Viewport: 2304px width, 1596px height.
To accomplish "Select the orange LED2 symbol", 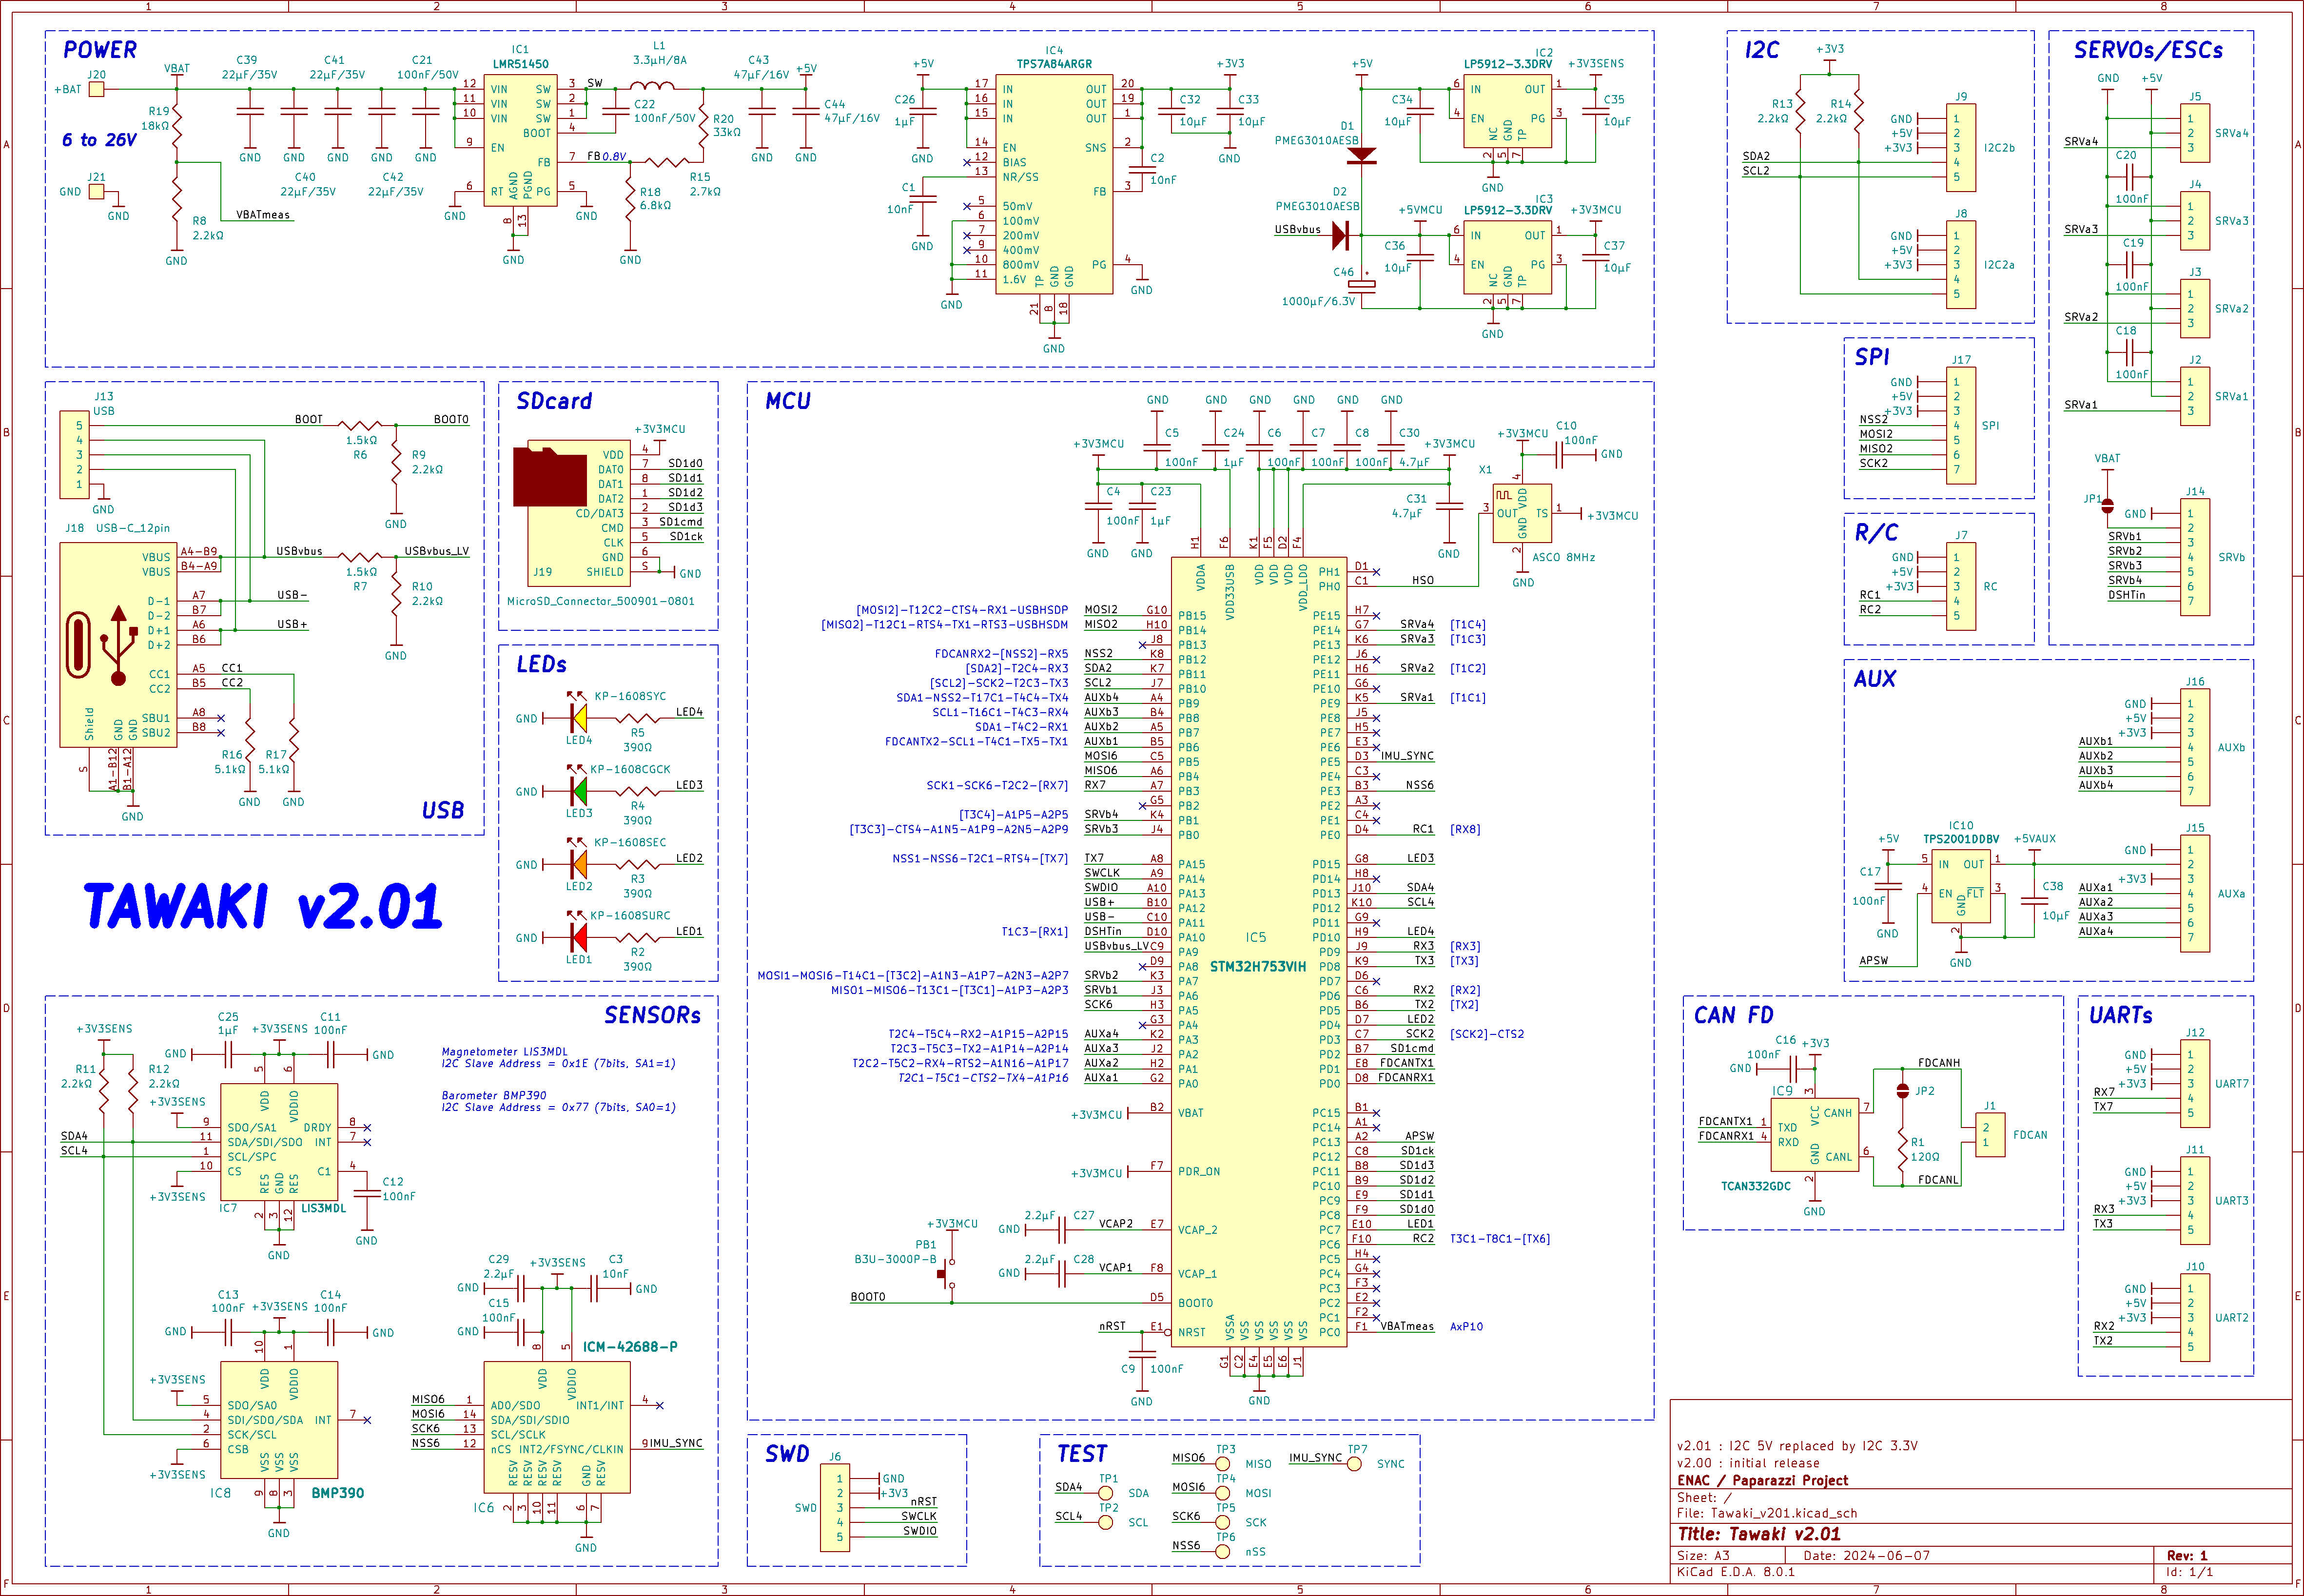I will [579, 864].
